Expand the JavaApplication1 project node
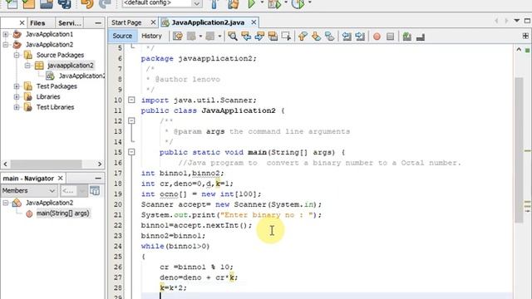This screenshot has height=299, width=532. coord(6,34)
